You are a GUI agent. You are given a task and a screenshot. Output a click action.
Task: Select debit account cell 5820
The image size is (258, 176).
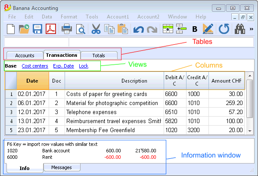[x=175, y=121]
